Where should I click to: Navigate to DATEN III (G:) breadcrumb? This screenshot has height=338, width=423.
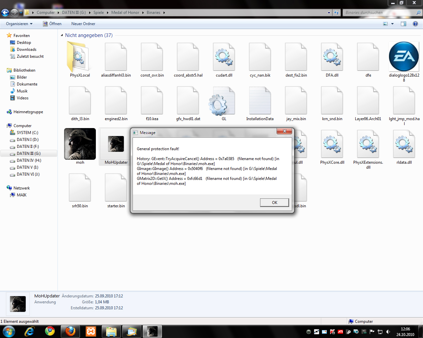point(74,13)
